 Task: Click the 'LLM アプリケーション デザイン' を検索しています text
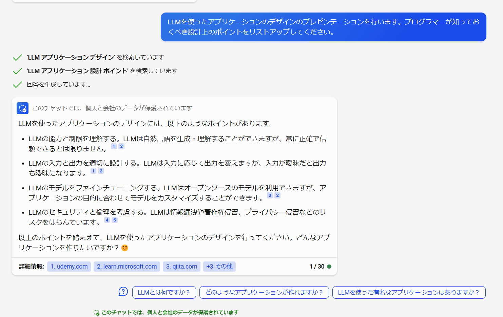[95, 58]
